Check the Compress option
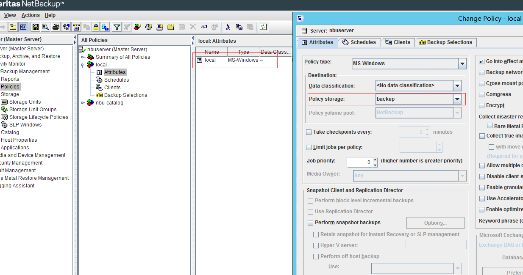Viewport: 523px width, 275px height. click(x=481, y=94)
